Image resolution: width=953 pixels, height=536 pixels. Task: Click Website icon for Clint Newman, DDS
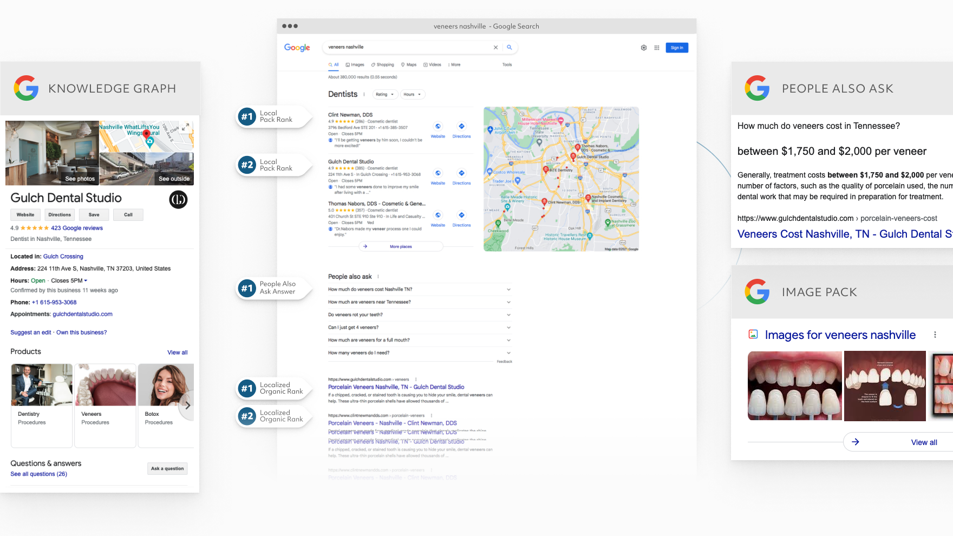(438, 126)
